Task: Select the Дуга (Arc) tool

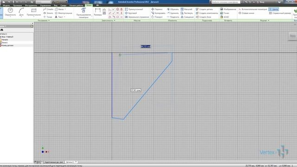Action: point(21,12)
